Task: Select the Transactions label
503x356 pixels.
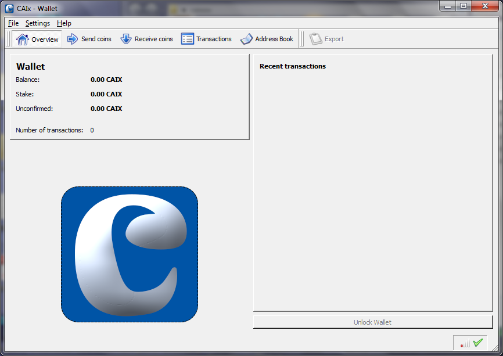Action: [x=214, y=39]
